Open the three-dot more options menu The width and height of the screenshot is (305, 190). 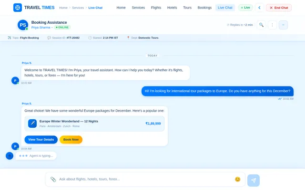pos(272,25)
